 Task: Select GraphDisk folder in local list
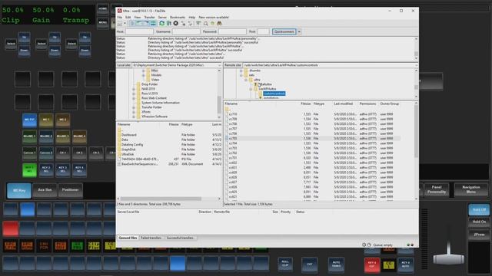[128, 149]
